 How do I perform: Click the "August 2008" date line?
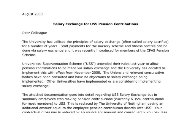click(32, 14)
